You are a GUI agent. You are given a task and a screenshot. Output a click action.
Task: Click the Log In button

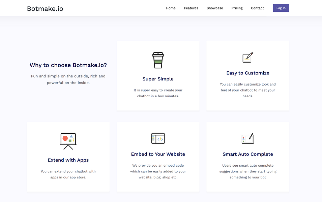[281, 8]
